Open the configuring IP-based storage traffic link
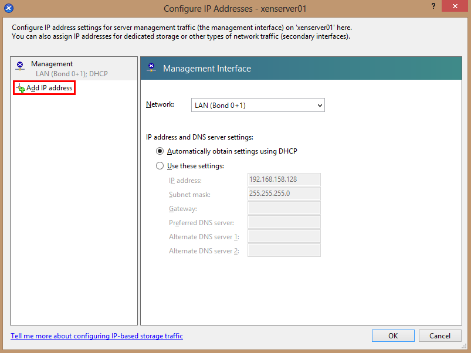Image resolution: width=471 pixels, height=353 pixels. (x=97, y=336)
